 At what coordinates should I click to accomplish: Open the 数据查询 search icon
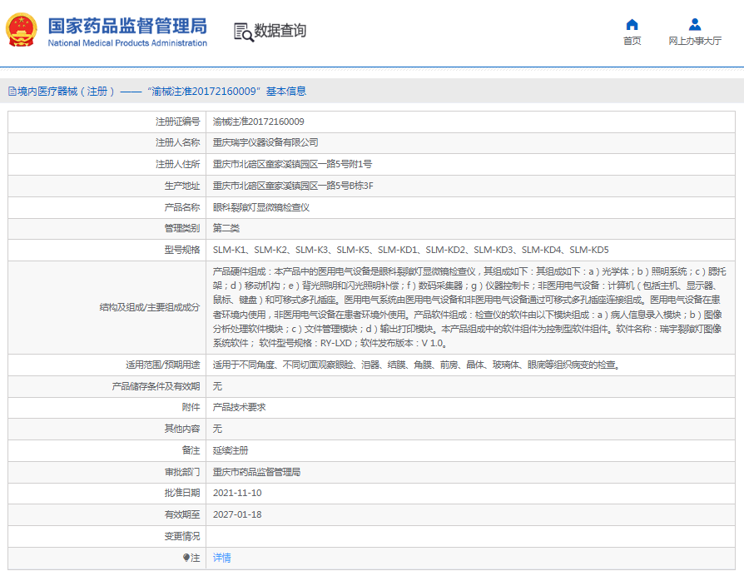(x=244, y=32)
